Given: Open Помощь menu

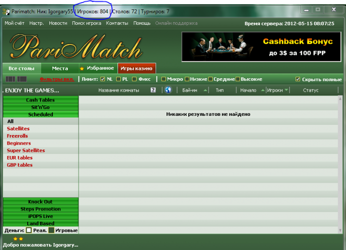Looking at the screenshot, I should [x=142, y=23].
